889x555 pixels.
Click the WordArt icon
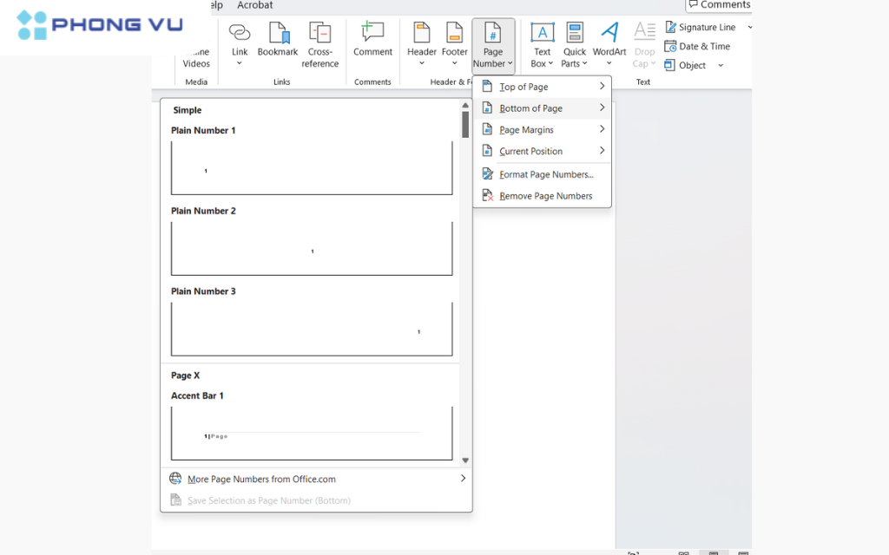pos(609,32)
